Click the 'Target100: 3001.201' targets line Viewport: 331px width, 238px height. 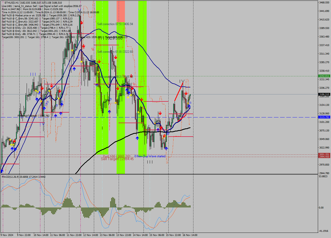click(x=65, y=37)
